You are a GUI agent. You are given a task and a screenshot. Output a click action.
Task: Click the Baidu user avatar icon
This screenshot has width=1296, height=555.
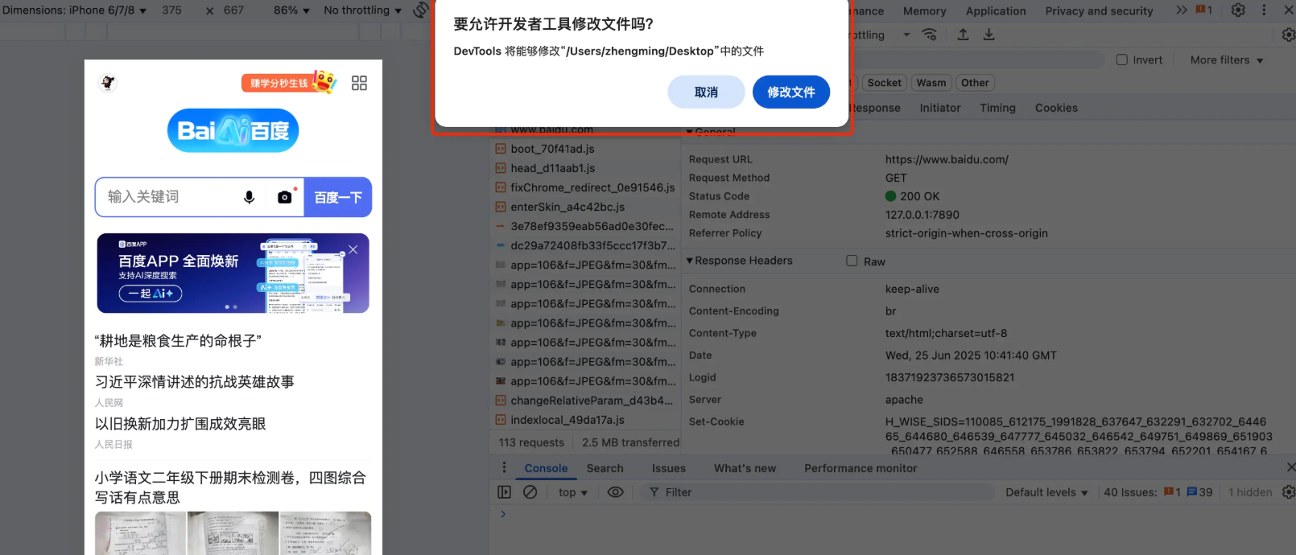point(108,82)
